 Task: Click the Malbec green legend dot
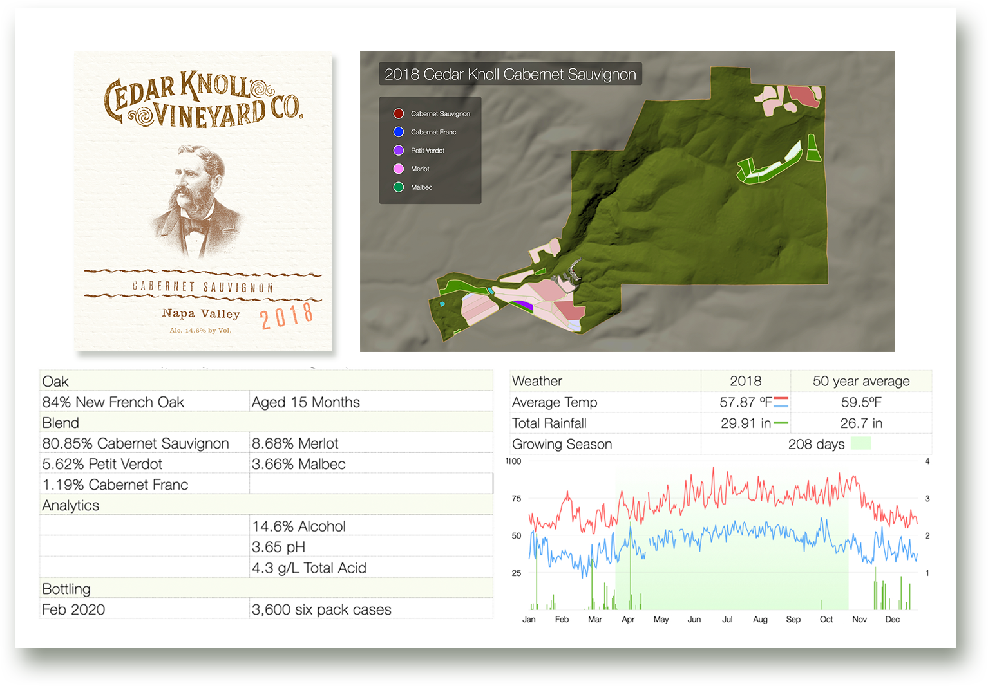click(x=399, y=187)
